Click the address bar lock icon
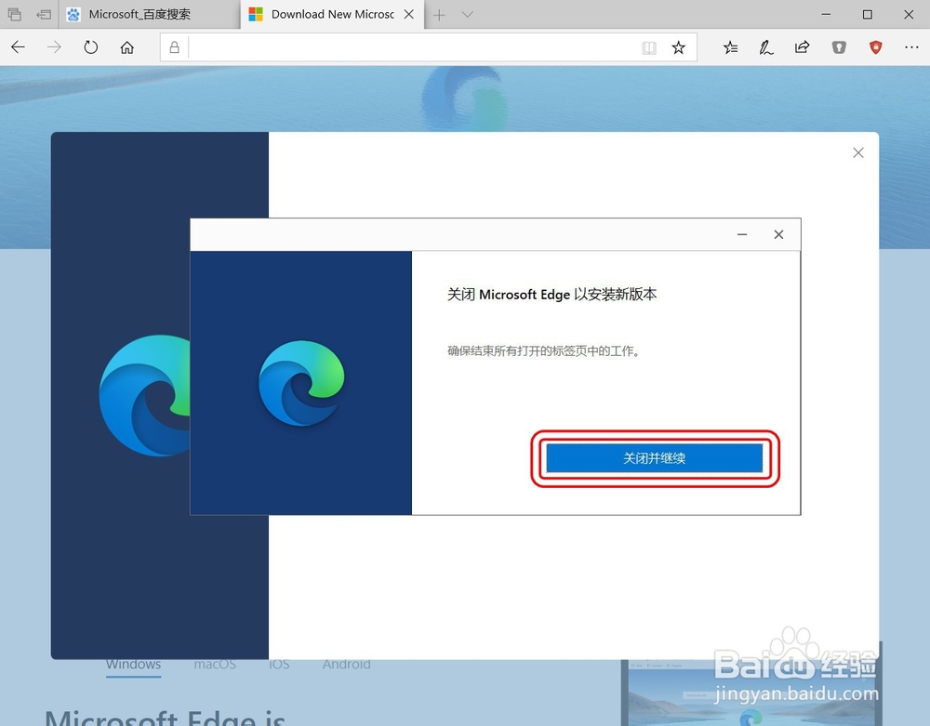 [x=175, y=47]
